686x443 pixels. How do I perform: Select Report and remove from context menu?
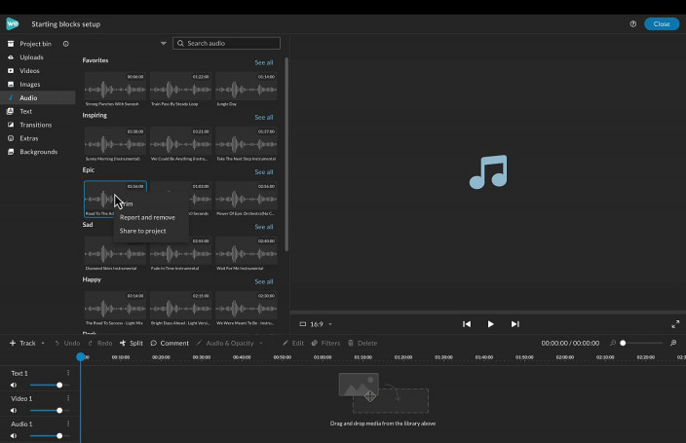[147, 217]
